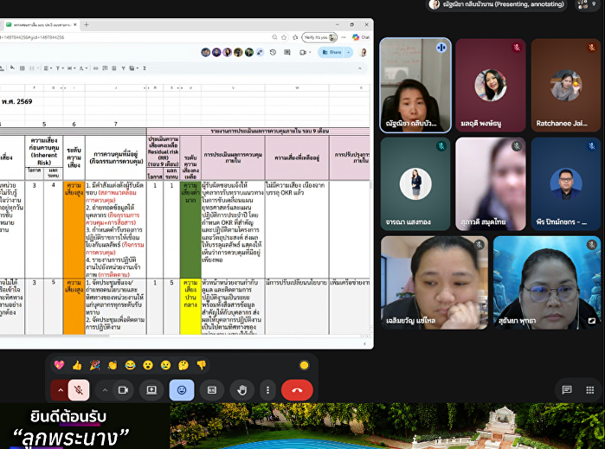Leave the call with red hang-up button

(297, 390)
